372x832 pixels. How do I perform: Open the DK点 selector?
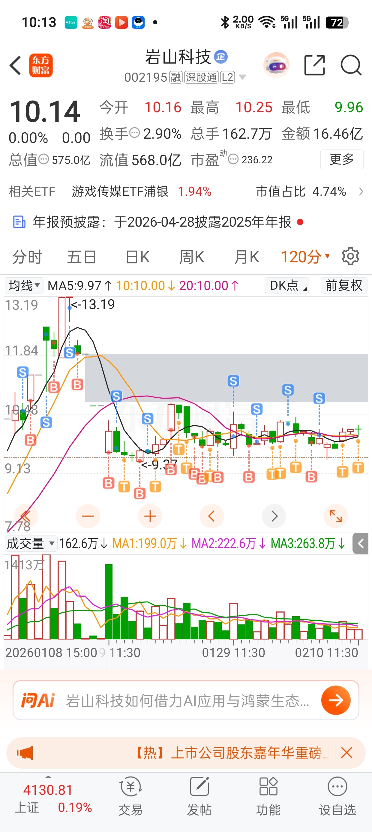coord(287,285)
